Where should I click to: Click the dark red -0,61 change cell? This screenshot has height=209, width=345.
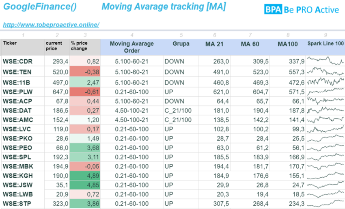point(85,92)
